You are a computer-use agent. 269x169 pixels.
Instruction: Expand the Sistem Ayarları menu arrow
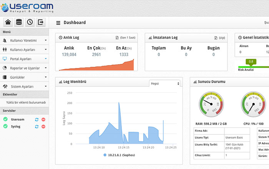click(x=46, y=86)
